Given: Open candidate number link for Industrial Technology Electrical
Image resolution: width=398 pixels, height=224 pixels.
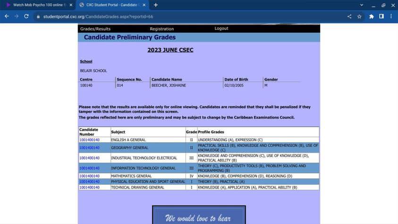Looking at the screenshot, I should pyautogui.click(x=89, y=158).
